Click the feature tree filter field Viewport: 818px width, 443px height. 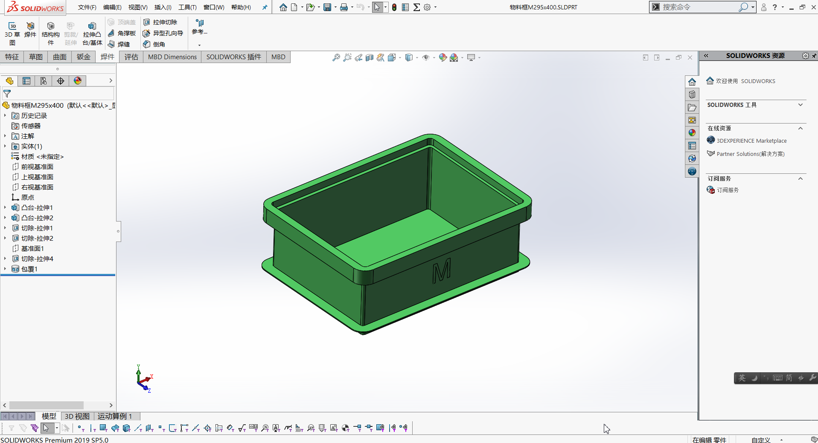click(x=58, y=93)
